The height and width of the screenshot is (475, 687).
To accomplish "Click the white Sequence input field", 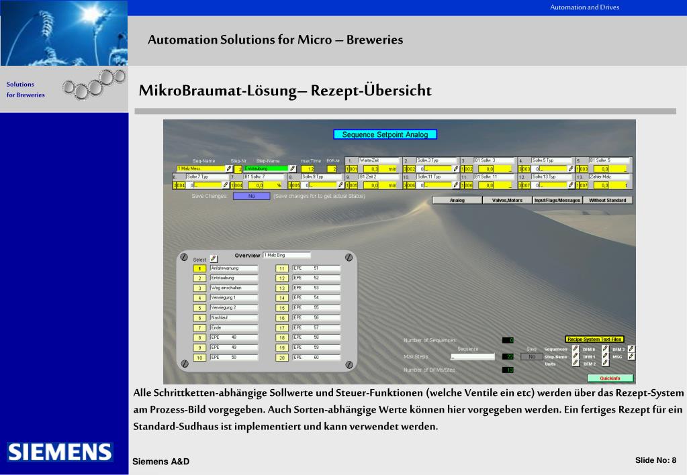I will tap(472, 357).
